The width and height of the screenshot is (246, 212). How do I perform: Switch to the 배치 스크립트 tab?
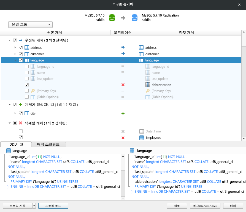[x=48, y=144]
